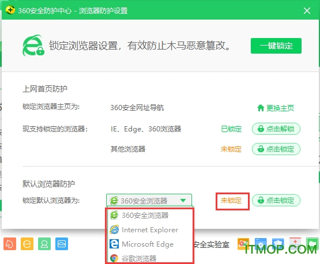Click the 360安全网址导航 homepage text
This screenshot has height=264, width=320.
click(x=137, y=108)
